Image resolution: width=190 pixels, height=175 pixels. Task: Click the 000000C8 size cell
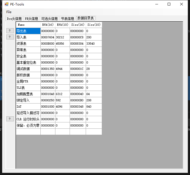pos(78,37)
